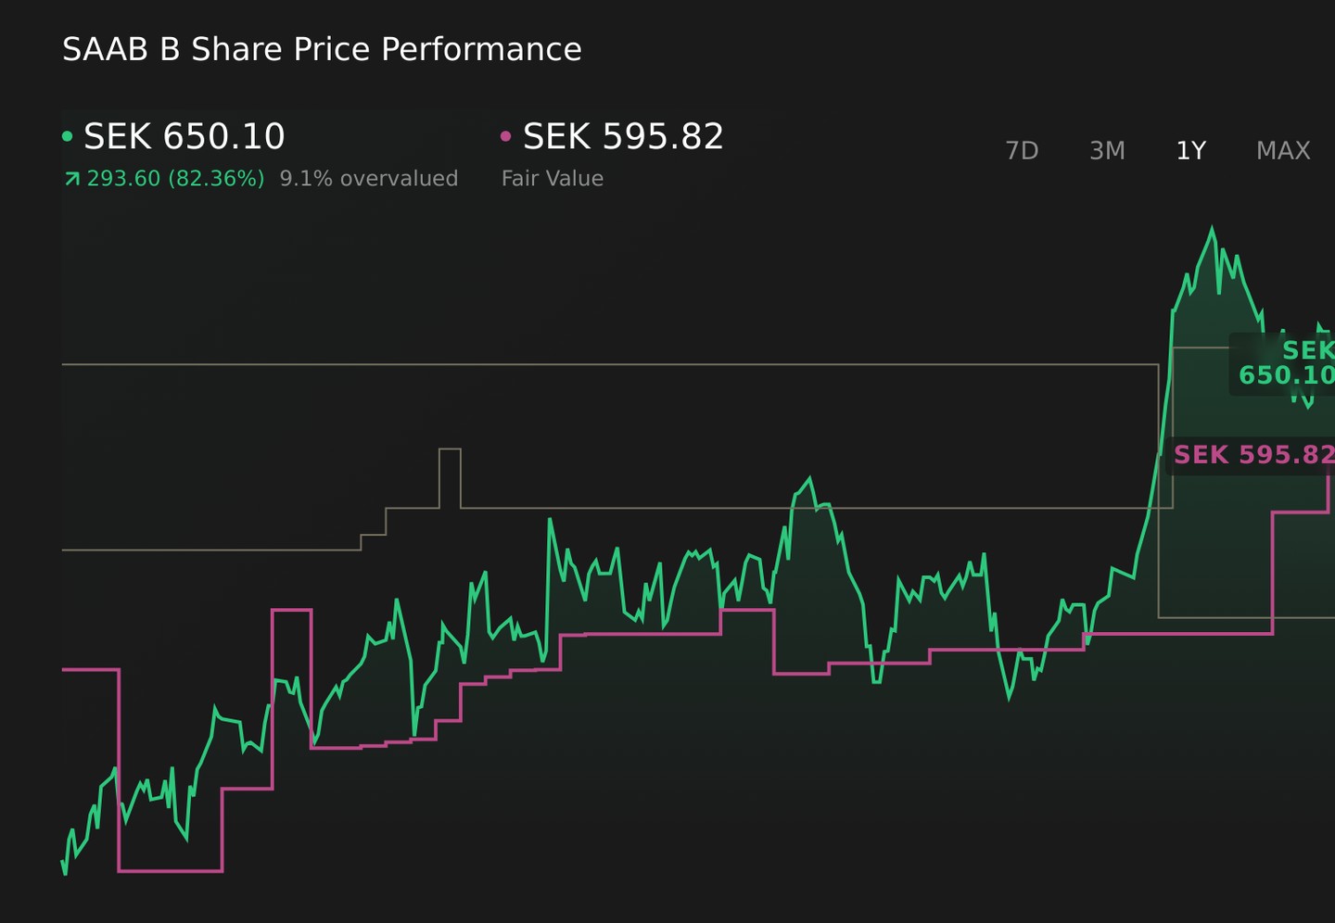
Task: Select the 1Y time range
Action: tap(1190, 150)
